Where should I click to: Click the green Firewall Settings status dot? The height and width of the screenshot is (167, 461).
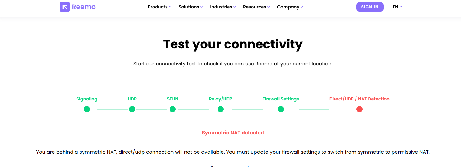pyautogui.click(x=281, y=109)
